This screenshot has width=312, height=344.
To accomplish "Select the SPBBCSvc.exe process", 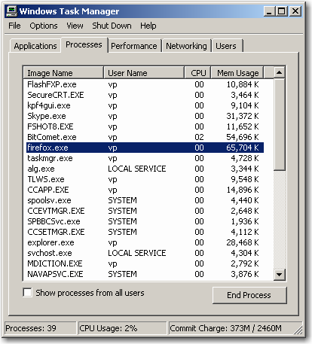I will click(x=145, y=221).
